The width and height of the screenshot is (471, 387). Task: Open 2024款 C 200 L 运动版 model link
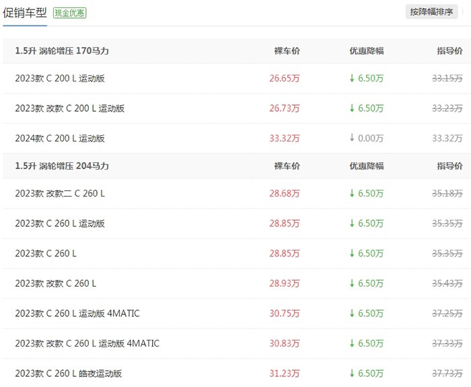(60, 139)
